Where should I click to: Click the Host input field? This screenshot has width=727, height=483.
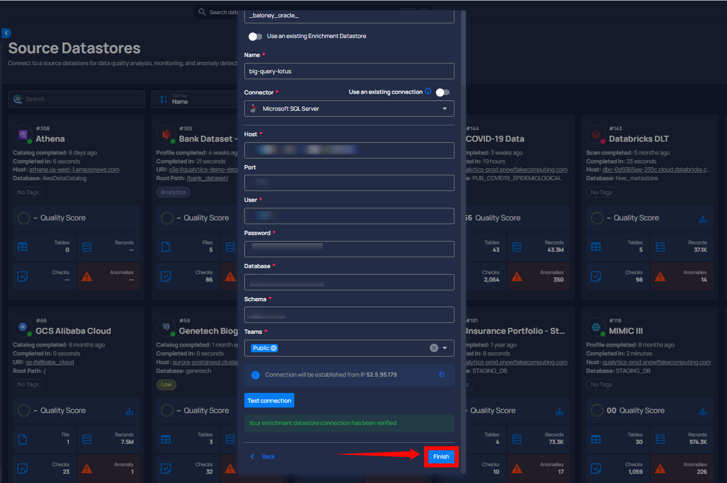coord(349,150)
